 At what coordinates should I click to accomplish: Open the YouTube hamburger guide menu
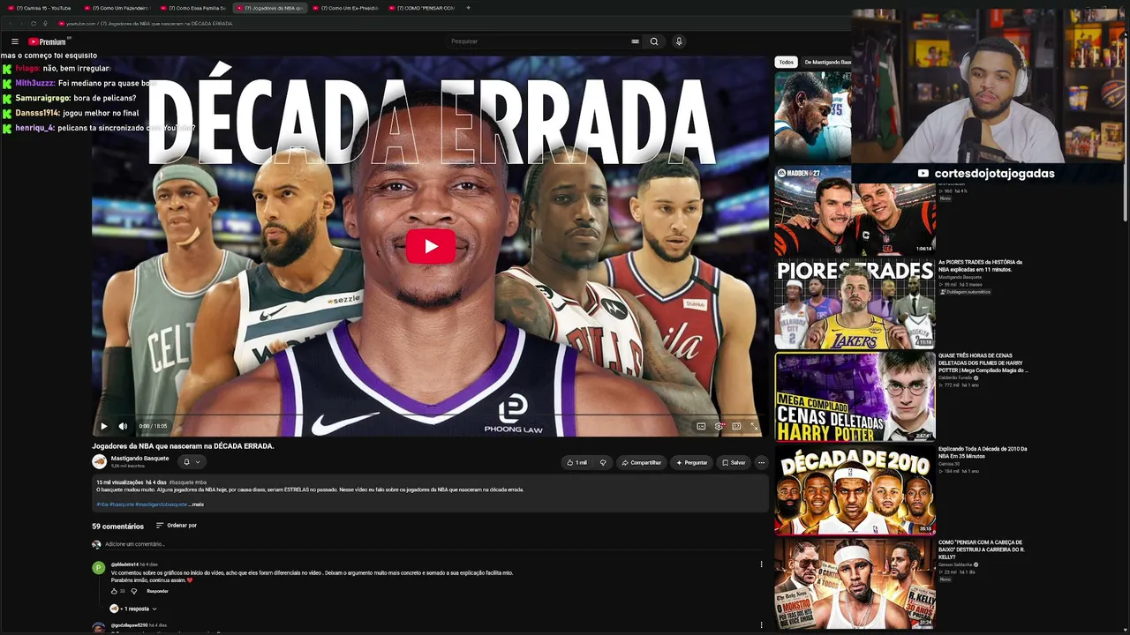(x=15, y=41)
